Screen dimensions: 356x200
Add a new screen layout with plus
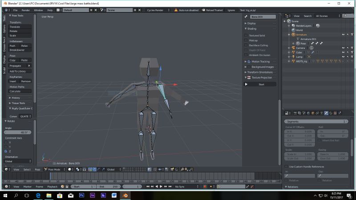tap(91, 10)
